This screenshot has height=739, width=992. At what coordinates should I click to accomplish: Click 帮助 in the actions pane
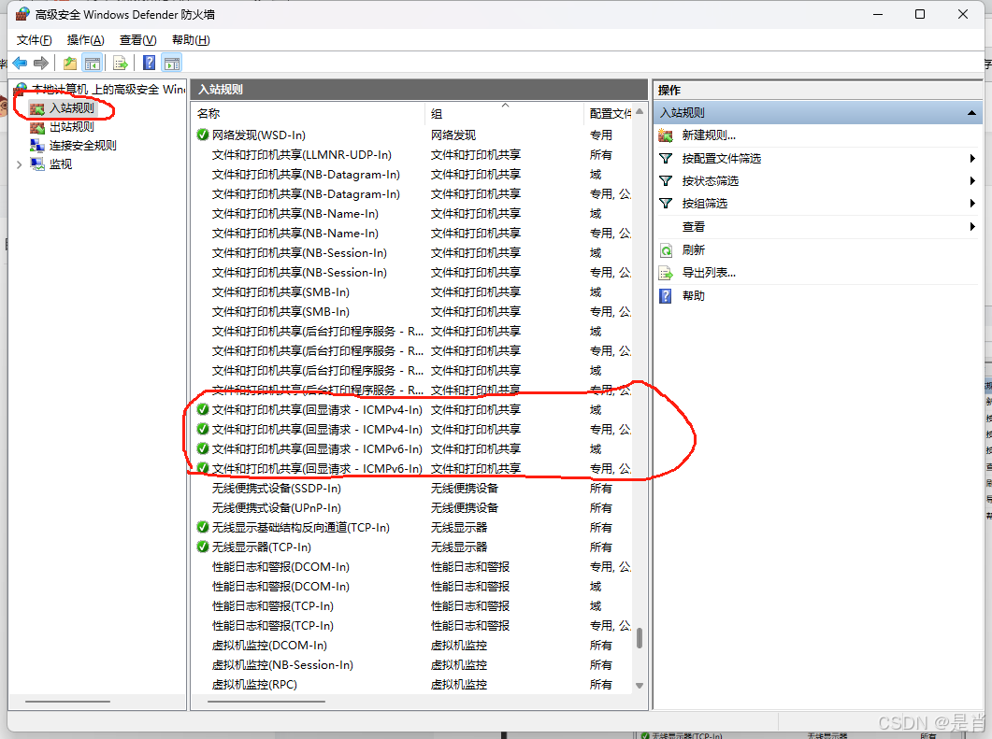coord(694,296)
